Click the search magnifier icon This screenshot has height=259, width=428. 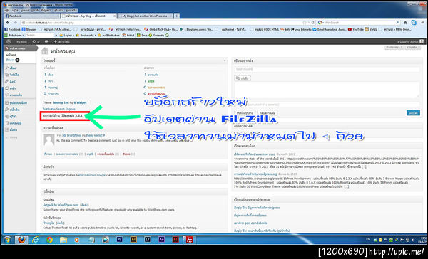pos(398,23)
